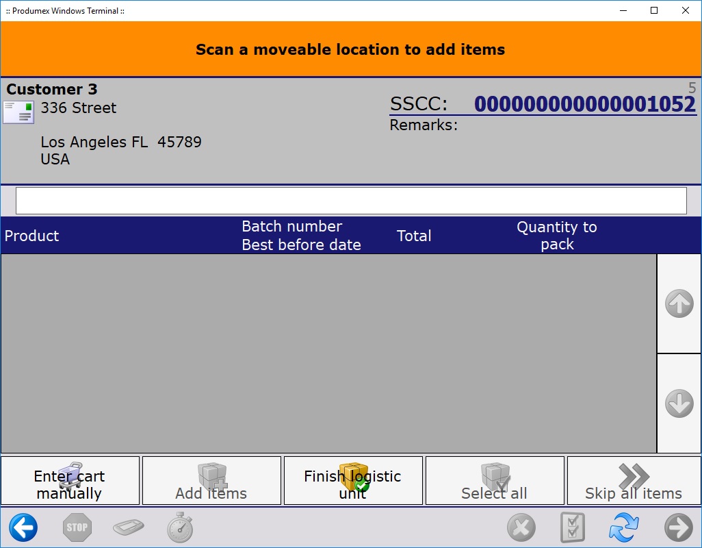Click the address card icon beside Customer 3

[x=18, y=112]
